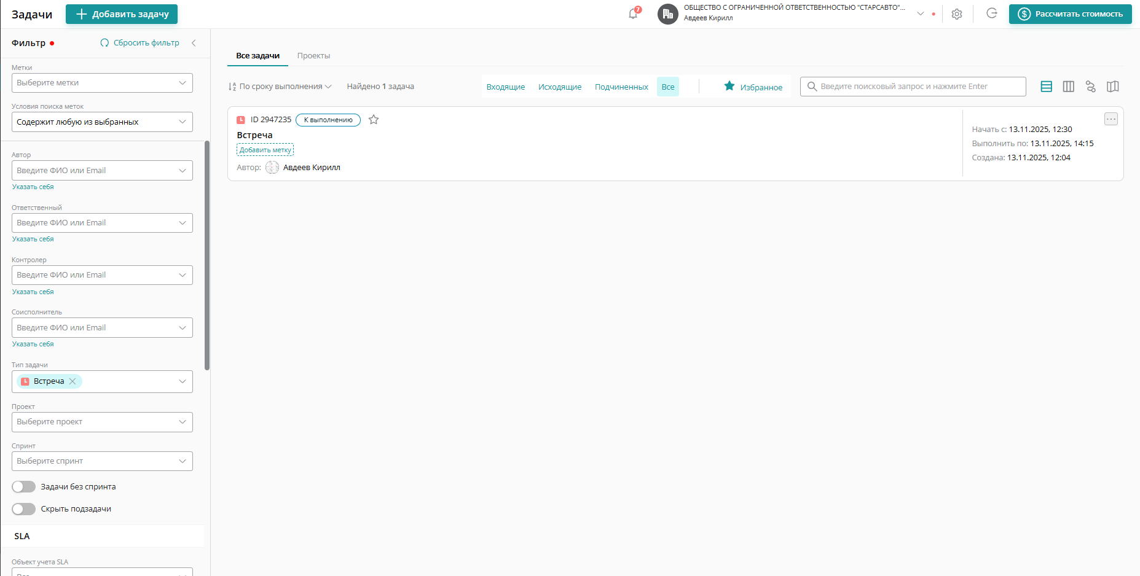
Task: Focus the search query input field
Action: pyautogui.click(x=913, y=87)
